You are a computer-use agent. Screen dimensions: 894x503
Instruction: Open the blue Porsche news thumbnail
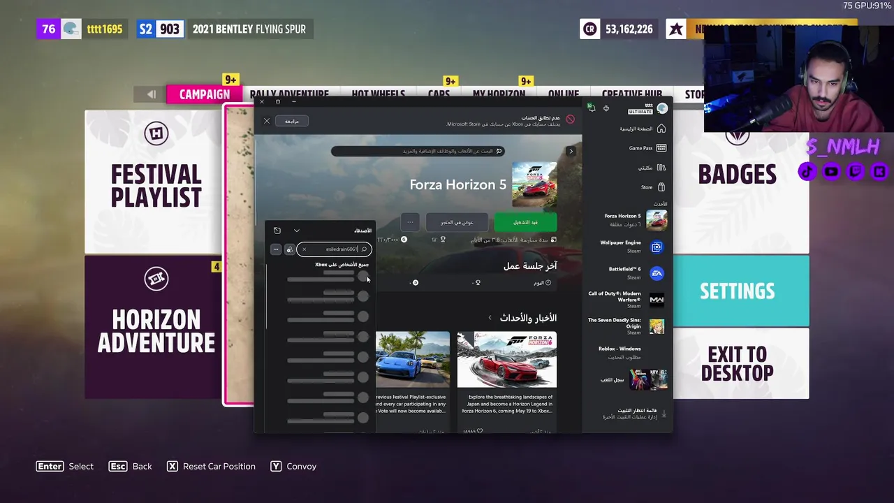tap(413, 359)
